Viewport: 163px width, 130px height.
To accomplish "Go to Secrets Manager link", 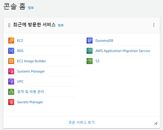I will click(30, 102).
